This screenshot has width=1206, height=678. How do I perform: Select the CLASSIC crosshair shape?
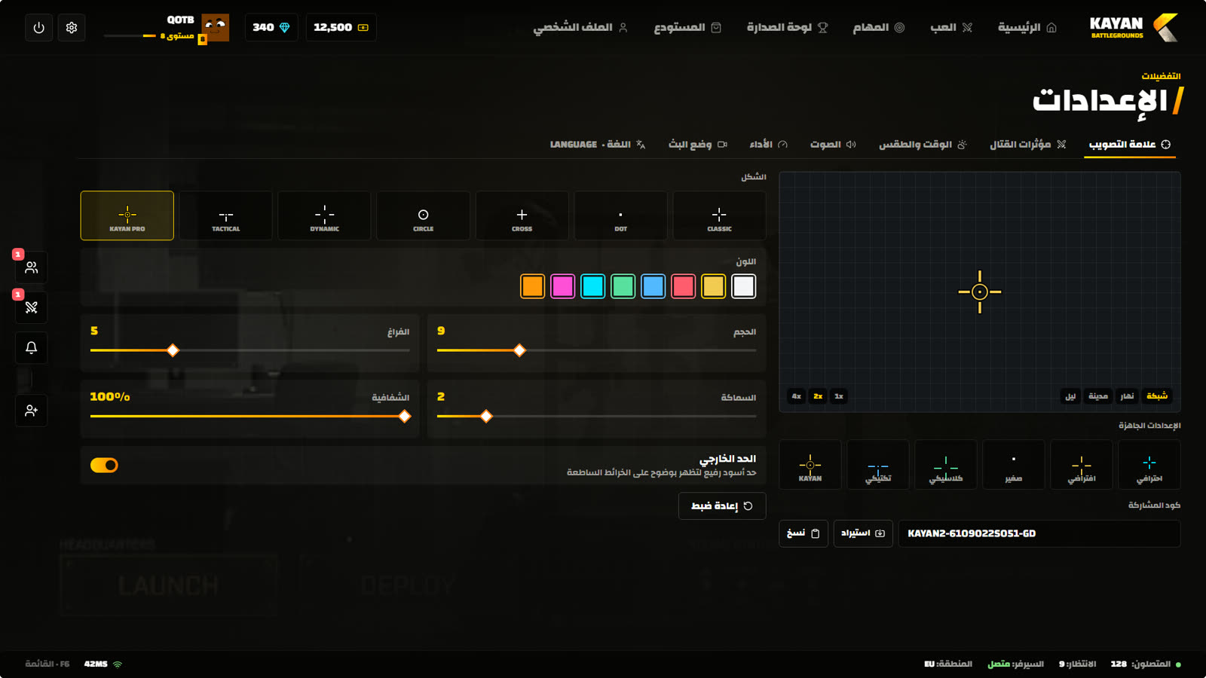click(x=720, y=215)
